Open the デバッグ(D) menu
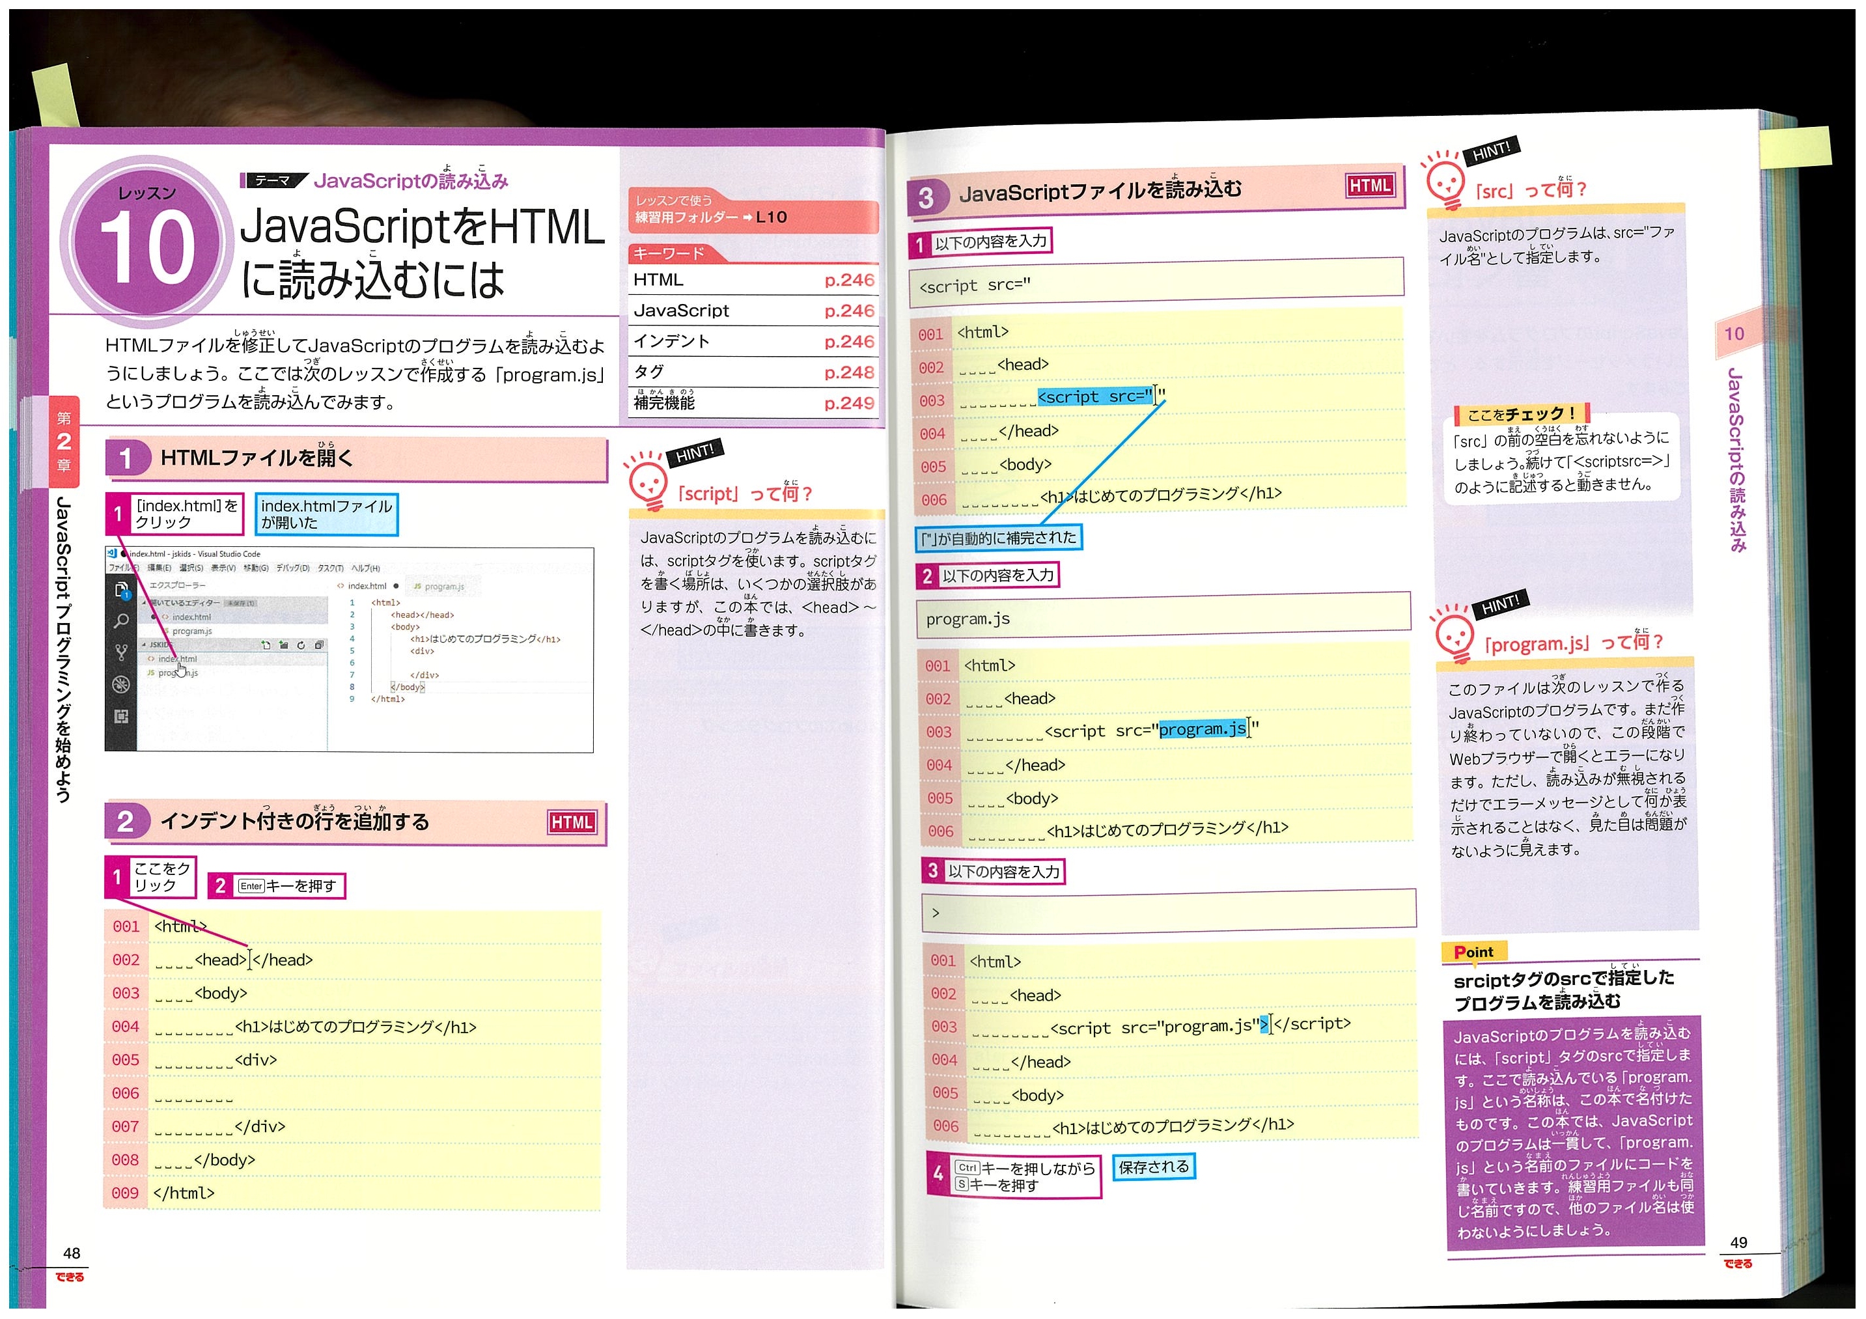 pyautogui.click(x=294, y=568)
